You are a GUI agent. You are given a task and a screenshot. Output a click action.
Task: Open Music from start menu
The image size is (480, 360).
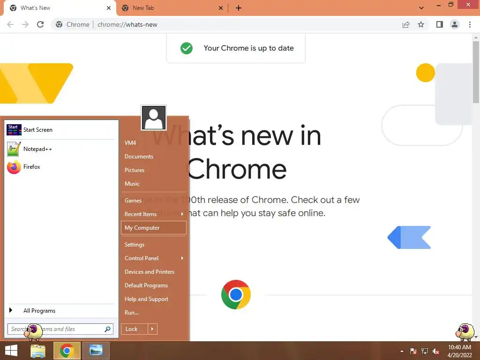[x=153, y=184]
